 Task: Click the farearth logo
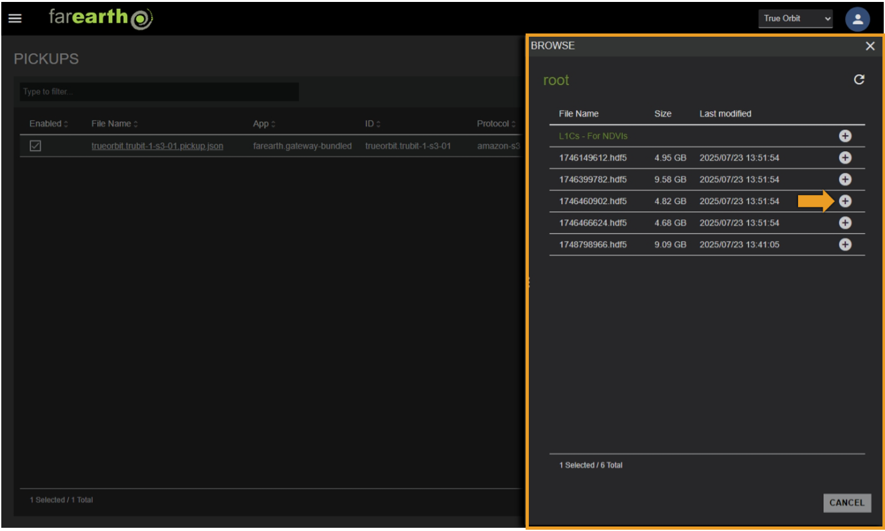pyautogui.click(x=101, y=18)
